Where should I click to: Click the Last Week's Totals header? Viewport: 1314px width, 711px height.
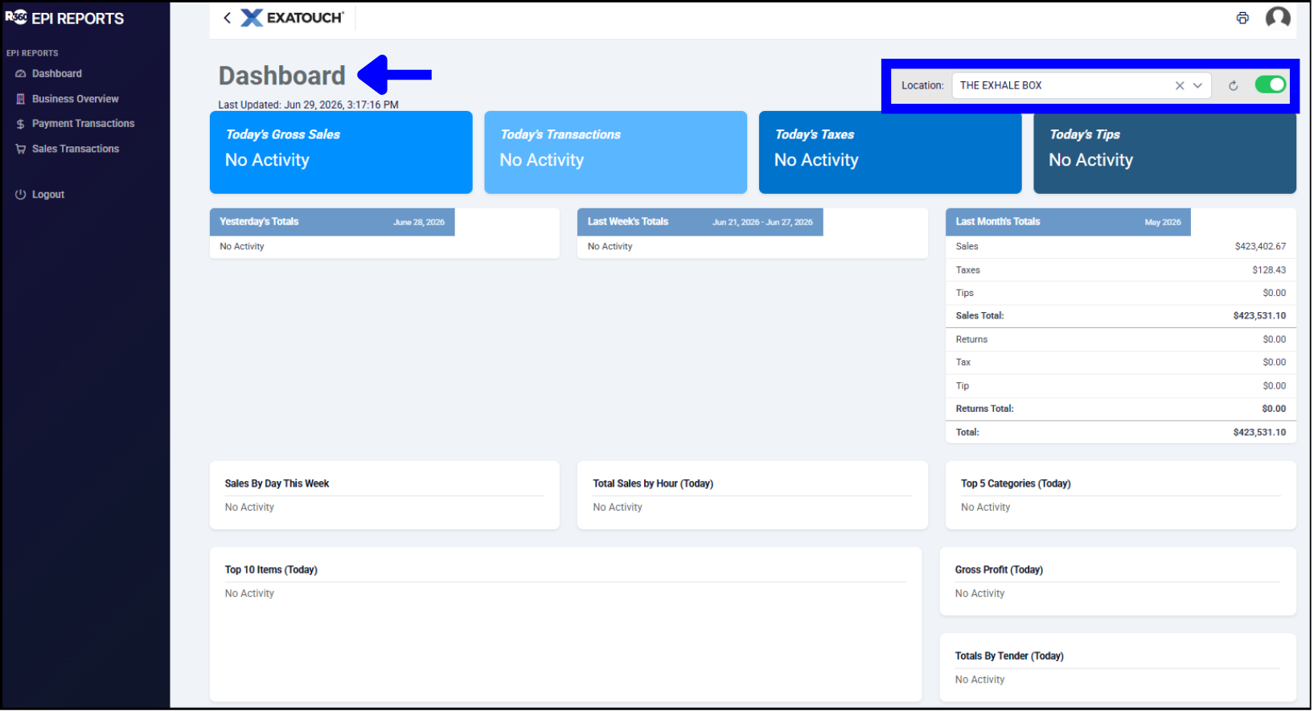pyautogui.click(x=700, y=222)
